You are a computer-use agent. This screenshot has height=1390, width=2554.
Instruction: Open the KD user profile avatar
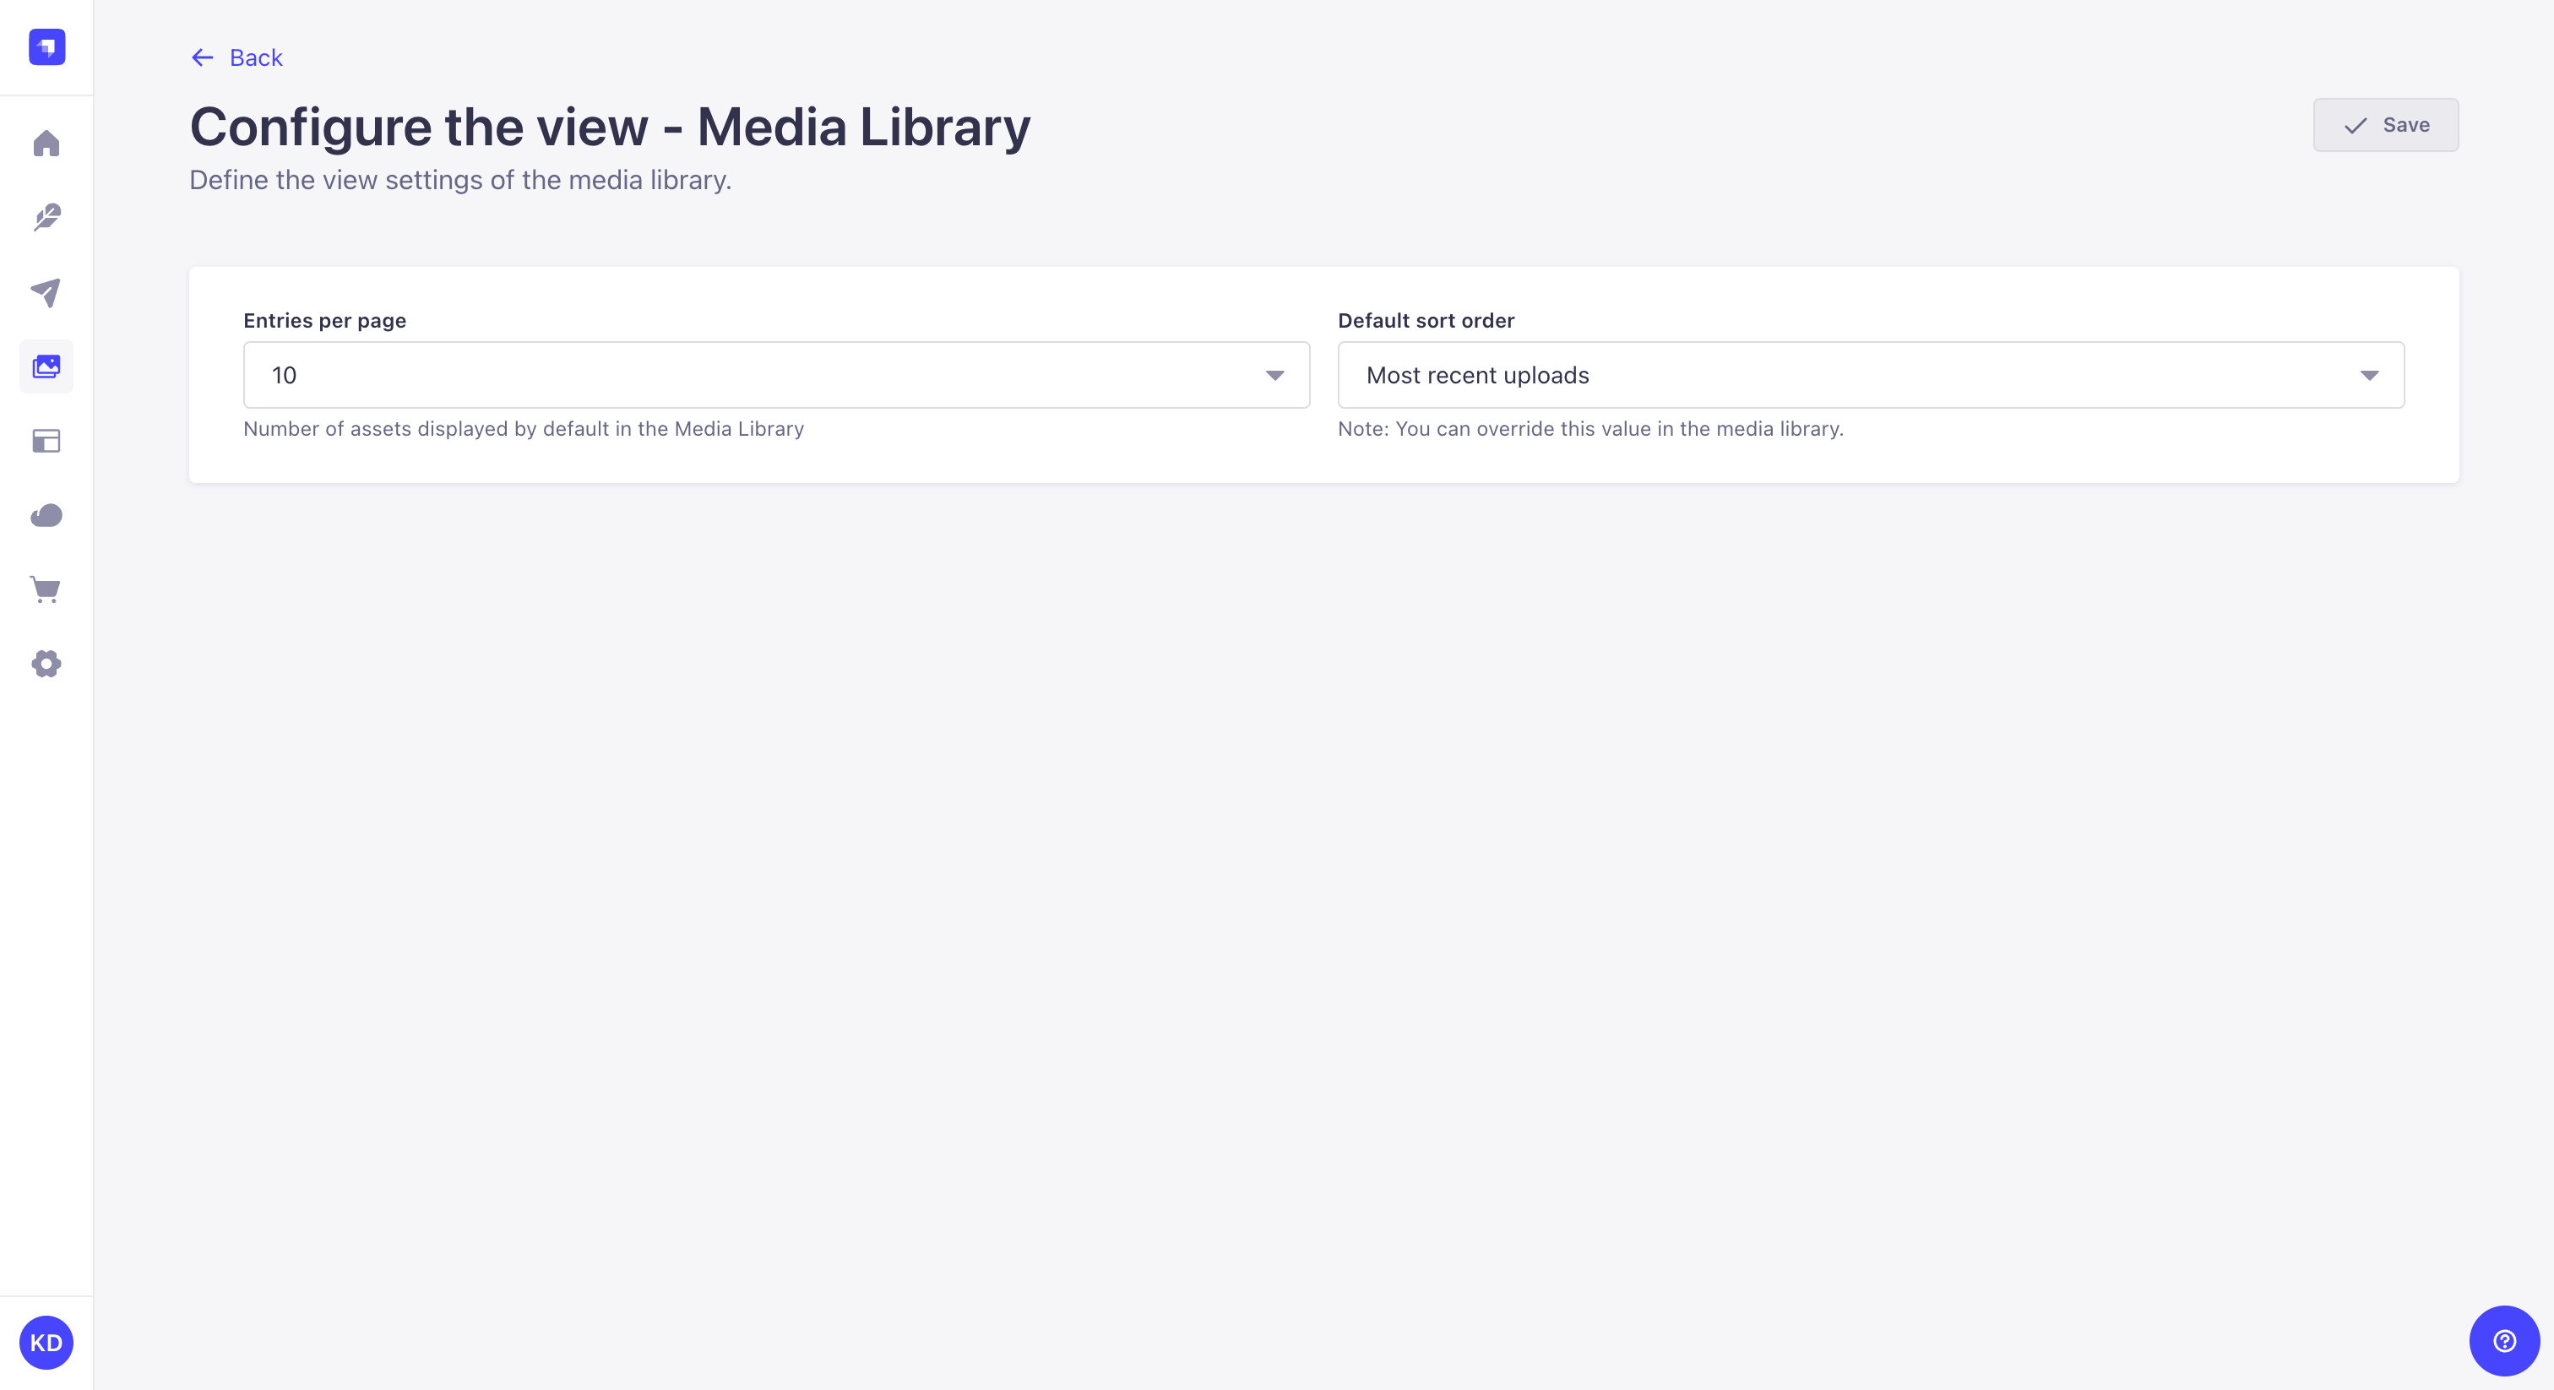coord(46,1343)
